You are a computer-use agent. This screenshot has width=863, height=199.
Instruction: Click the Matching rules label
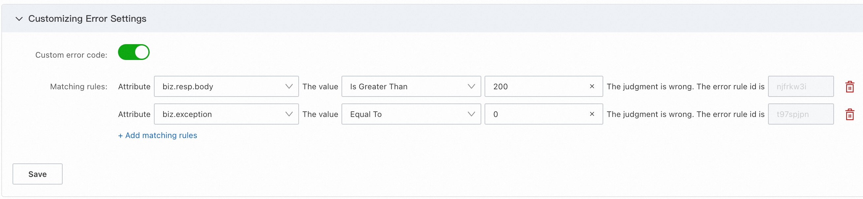79,87
